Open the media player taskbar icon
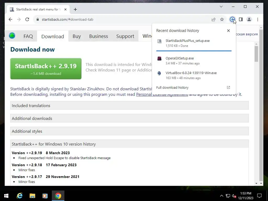The image size is (268, 201). tap(45, 196)
